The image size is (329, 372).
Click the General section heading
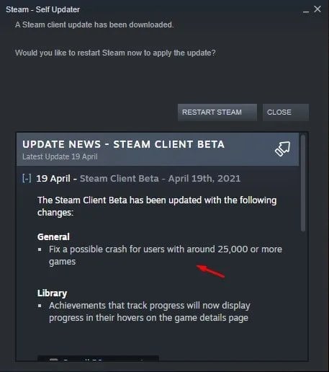click(x=53, y=237)
